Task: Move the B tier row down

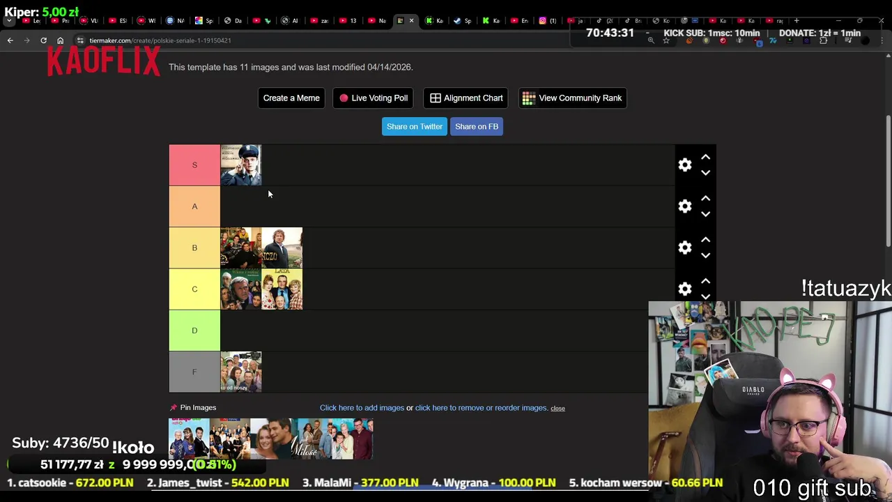Action: 705,255
